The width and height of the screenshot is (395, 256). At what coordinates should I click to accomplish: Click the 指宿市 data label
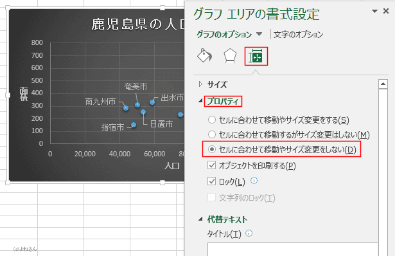[x=112, y=127]
